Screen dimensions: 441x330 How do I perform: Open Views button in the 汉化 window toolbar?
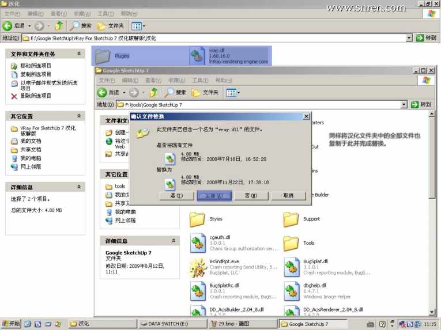[x=137, y=26]
